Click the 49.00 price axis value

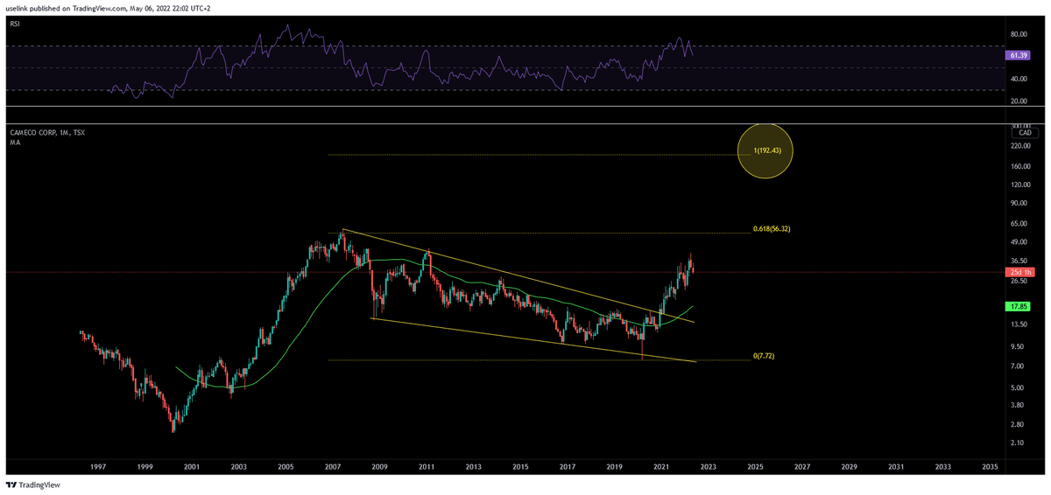(x=1019, y=242)
